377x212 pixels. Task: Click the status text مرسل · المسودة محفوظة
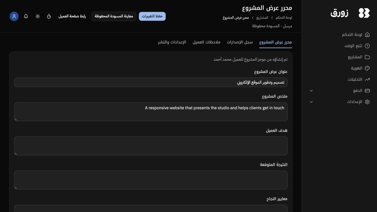tap(272, 26)
